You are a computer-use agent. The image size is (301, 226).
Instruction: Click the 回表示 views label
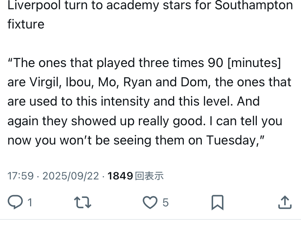click(x=149, y=176)
